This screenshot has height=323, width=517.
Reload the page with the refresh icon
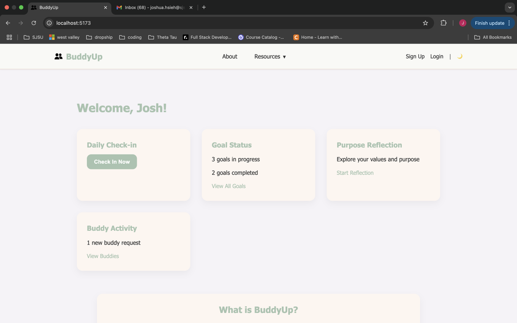(x=34, y=23)
